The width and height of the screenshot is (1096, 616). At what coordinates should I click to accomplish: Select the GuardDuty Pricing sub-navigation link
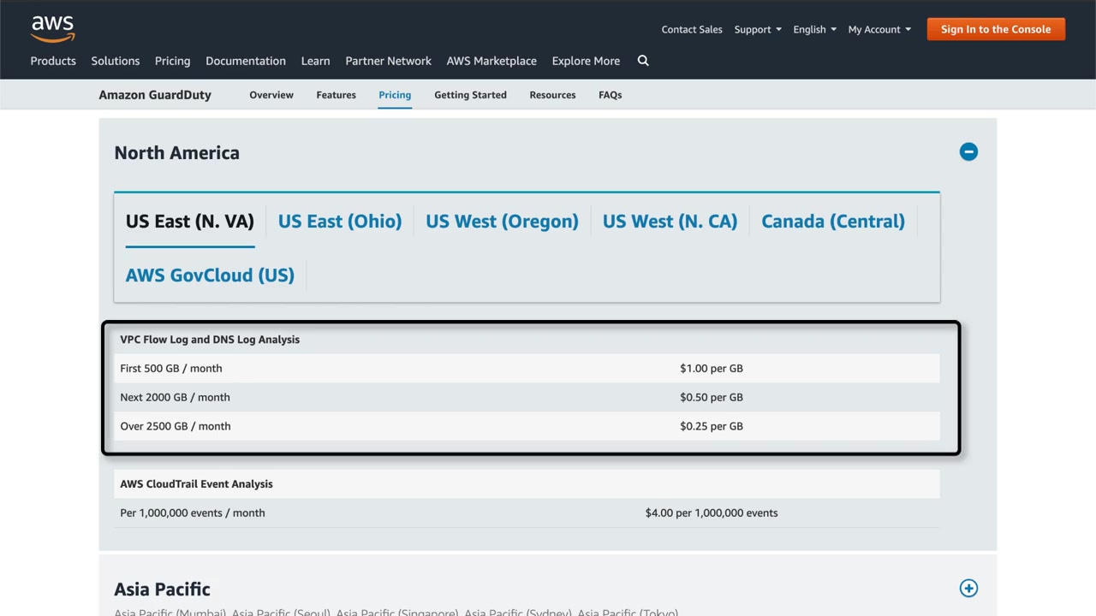(x=395, y=95)
